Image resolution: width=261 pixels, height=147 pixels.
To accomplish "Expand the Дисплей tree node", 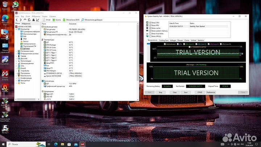I will point(16,58).
